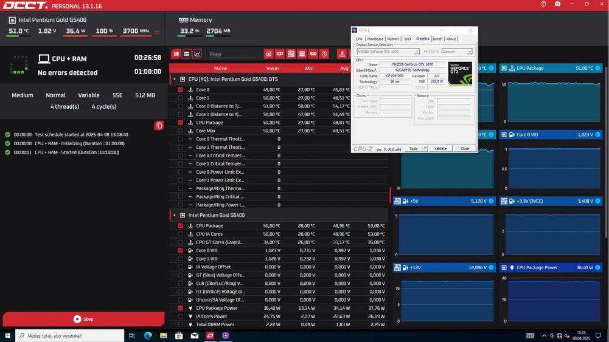Check CPU IA Cores checkbox
The image size is (609, 342).
180,234
